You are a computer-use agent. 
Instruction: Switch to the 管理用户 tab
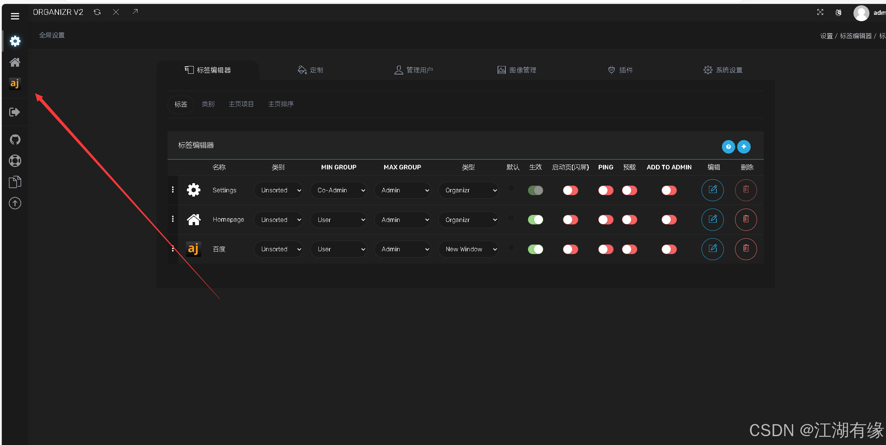413,70
